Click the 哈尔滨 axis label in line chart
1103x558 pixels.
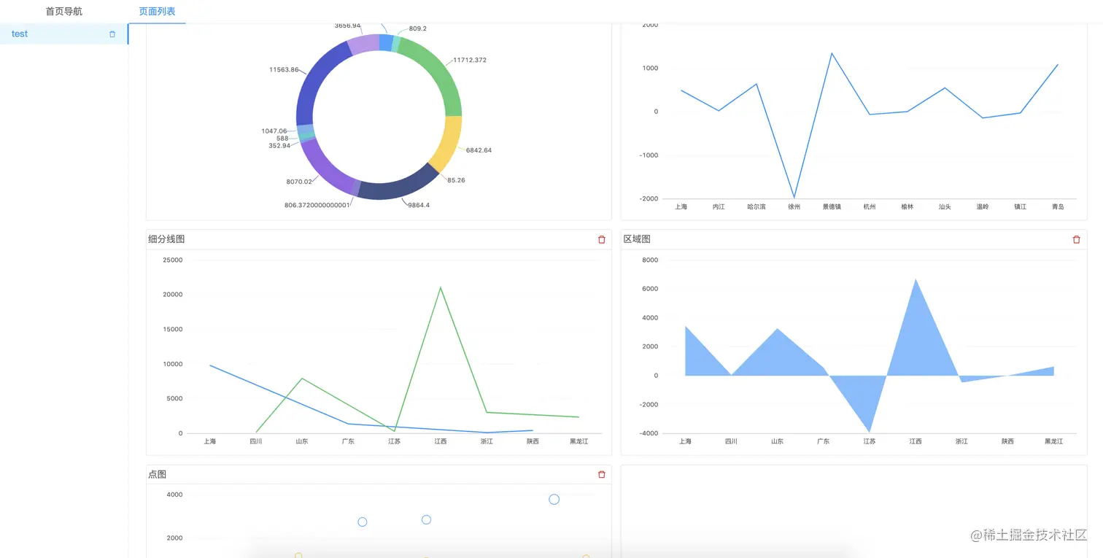(756, 206)
